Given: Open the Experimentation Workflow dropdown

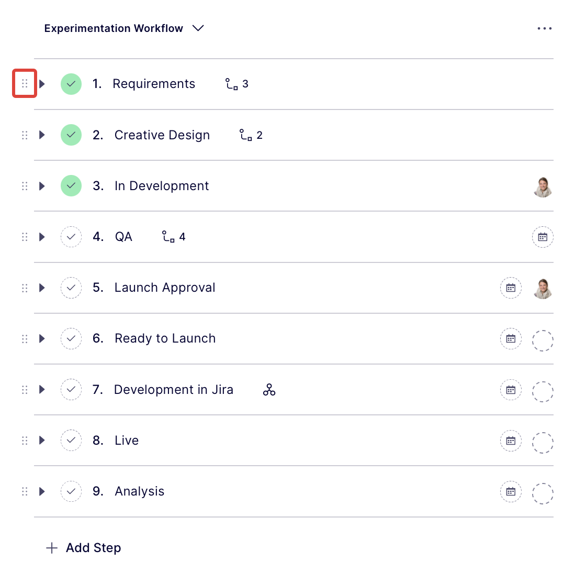Looking at the screenshot, I should (198, 28).
